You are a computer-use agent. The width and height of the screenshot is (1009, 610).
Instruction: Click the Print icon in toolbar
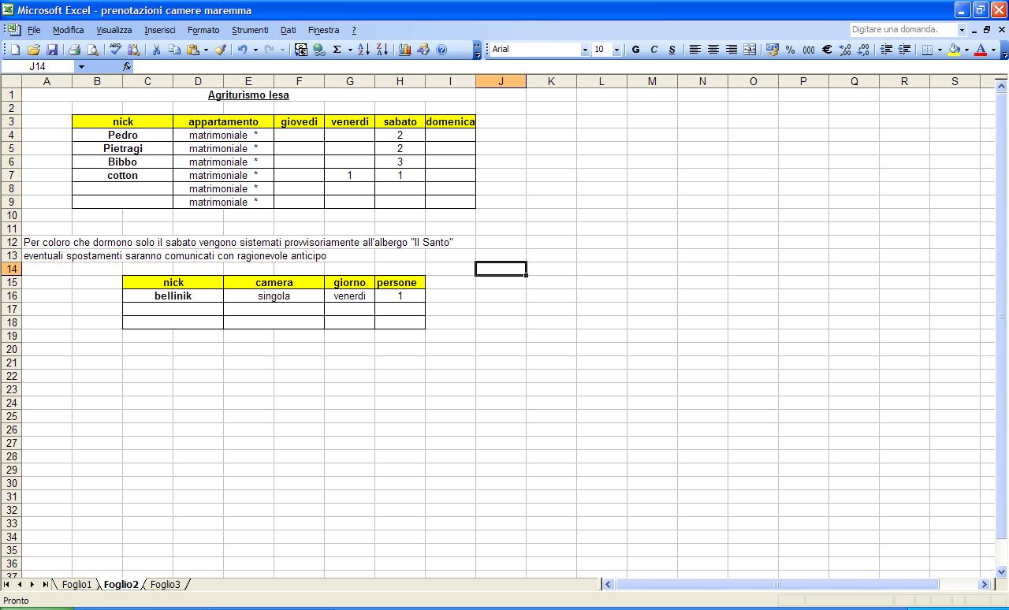(x=75, y=50)
